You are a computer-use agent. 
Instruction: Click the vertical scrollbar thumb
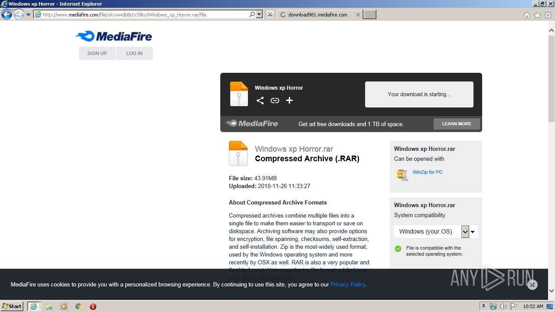coord(552,79)
